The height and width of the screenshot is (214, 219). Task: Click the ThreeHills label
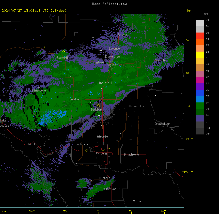click(136, 106)
